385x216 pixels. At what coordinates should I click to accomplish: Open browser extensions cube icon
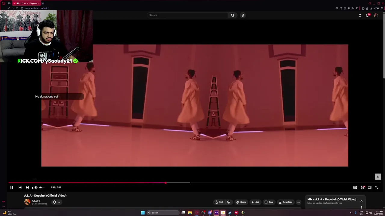click(x=363, y=8)
